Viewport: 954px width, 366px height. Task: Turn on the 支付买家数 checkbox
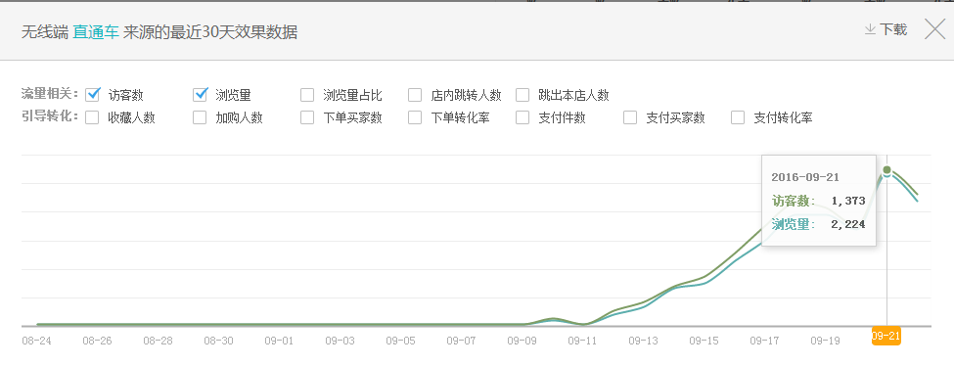[x=630, y=117]
